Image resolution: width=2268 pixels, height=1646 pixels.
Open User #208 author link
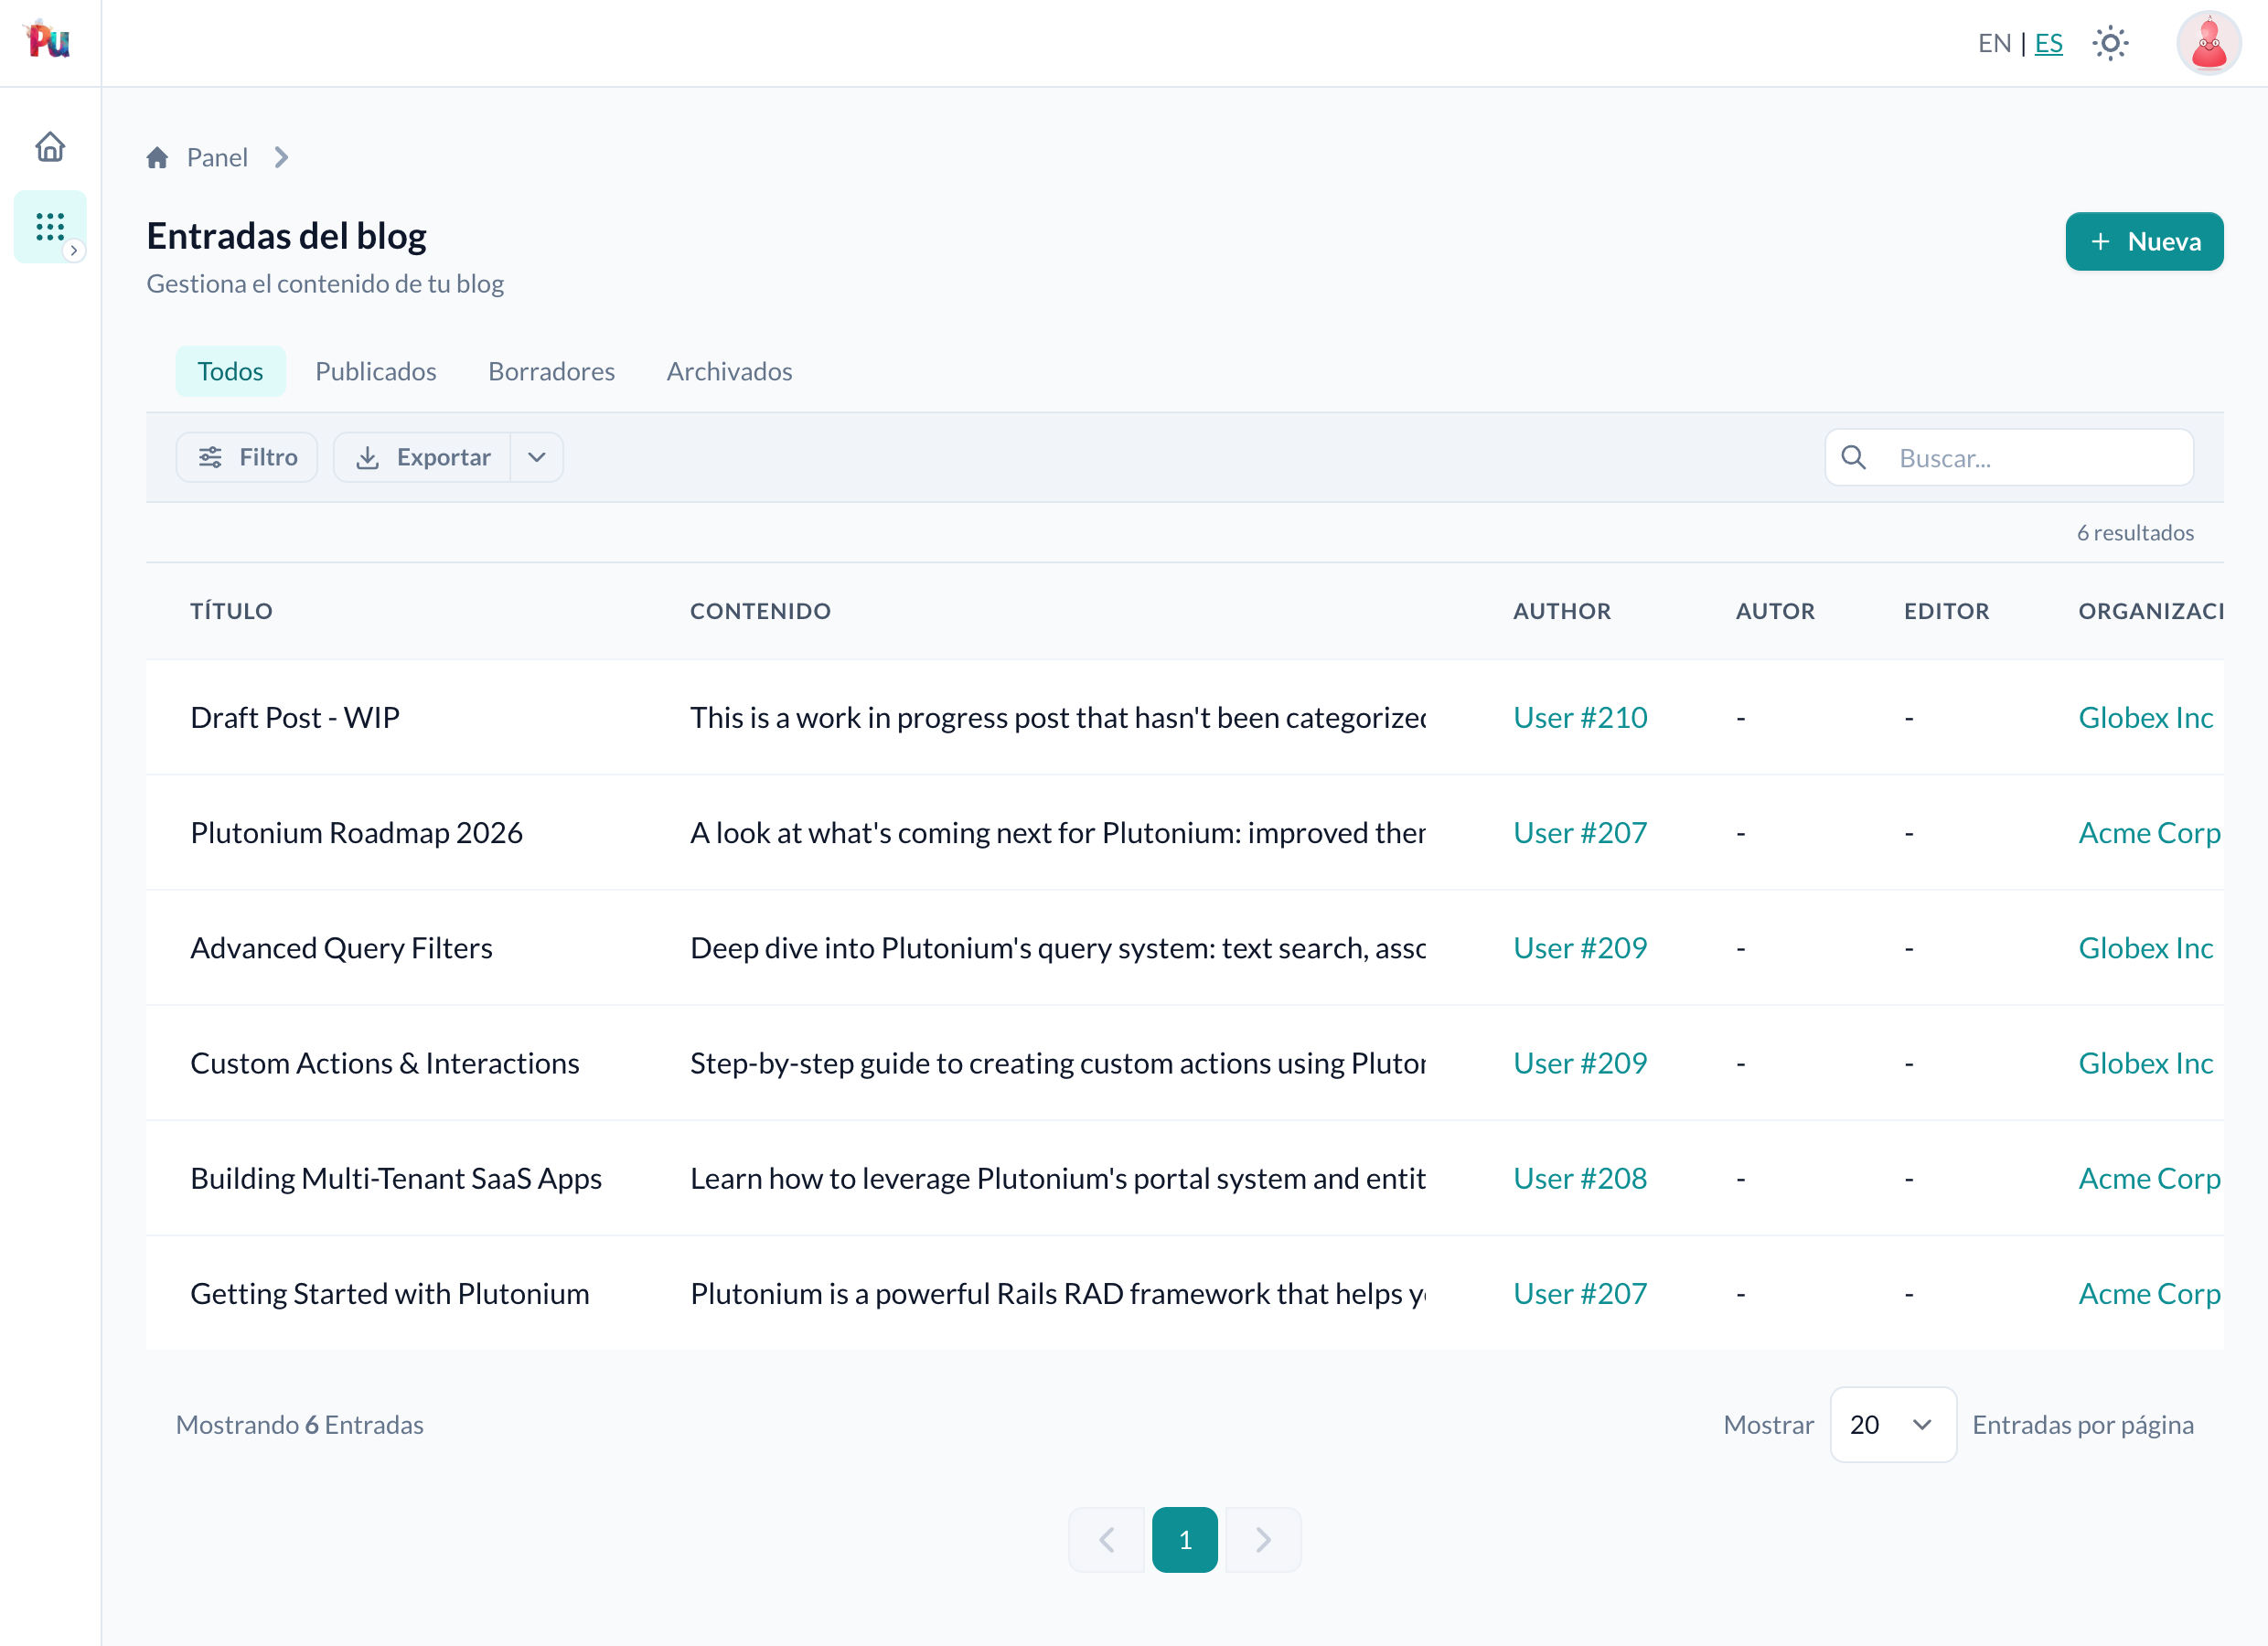(x=1580, y=1178)
